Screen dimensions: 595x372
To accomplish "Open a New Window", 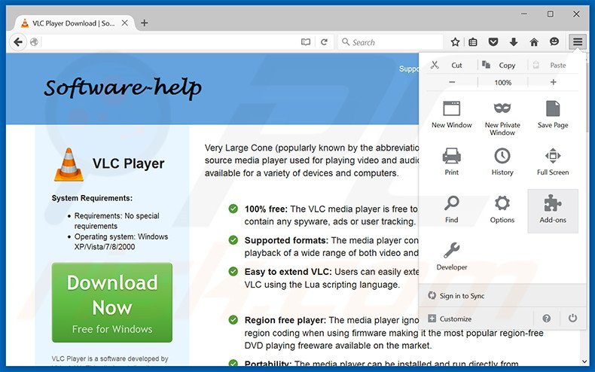I will click(x=452, y=114).
